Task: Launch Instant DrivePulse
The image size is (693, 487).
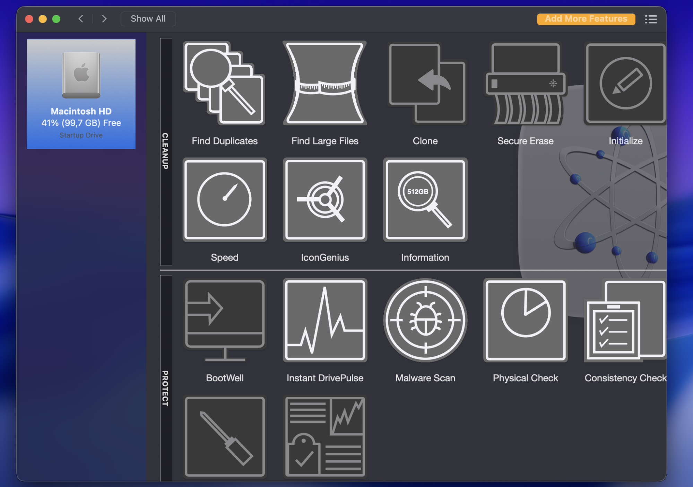Action: coord(325,321)
